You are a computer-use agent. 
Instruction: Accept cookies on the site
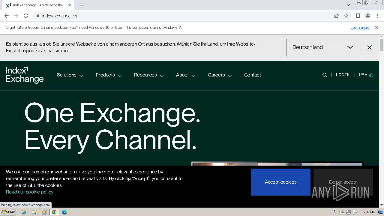pos(280,182)
